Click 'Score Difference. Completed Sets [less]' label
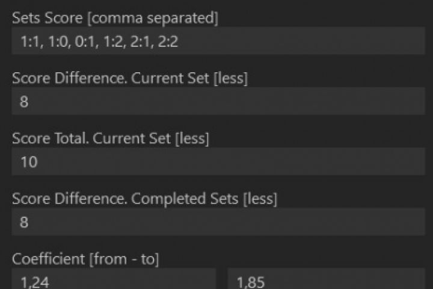The height and width of the screenshot is (289, 433). coord(144,199)
